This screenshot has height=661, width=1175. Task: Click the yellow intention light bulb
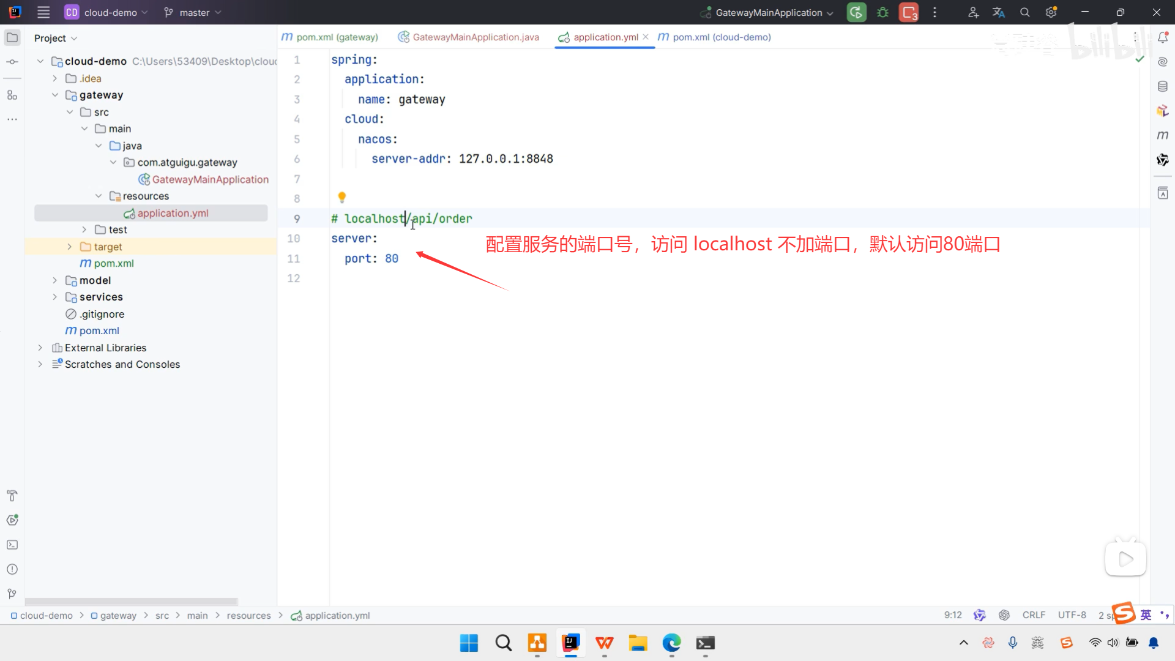342,197
